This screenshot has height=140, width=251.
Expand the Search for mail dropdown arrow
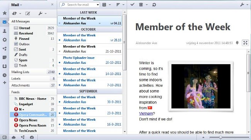pos(98,5)
